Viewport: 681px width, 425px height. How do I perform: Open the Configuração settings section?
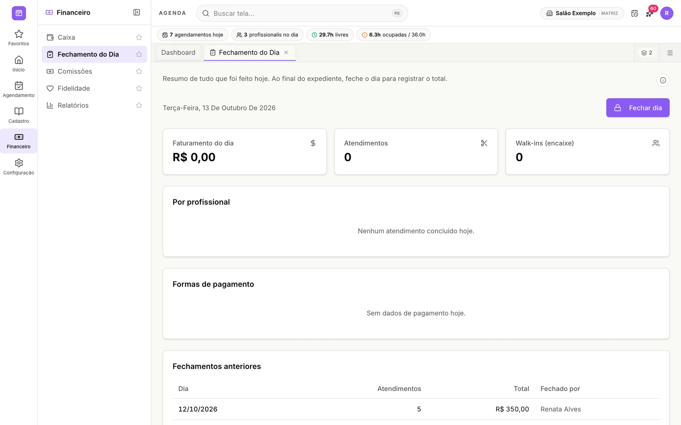click(x=19, y=167)
